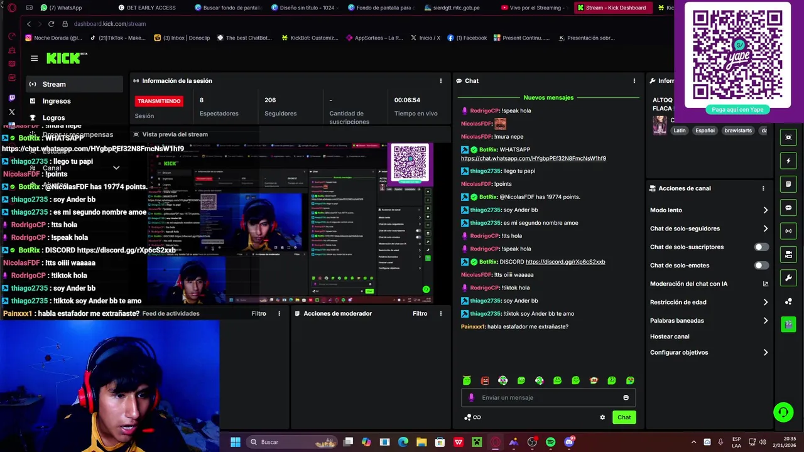This screenshot has height=452, width=804.
Task: Click the green Chat send button
Action: click(x=624, y=417)
